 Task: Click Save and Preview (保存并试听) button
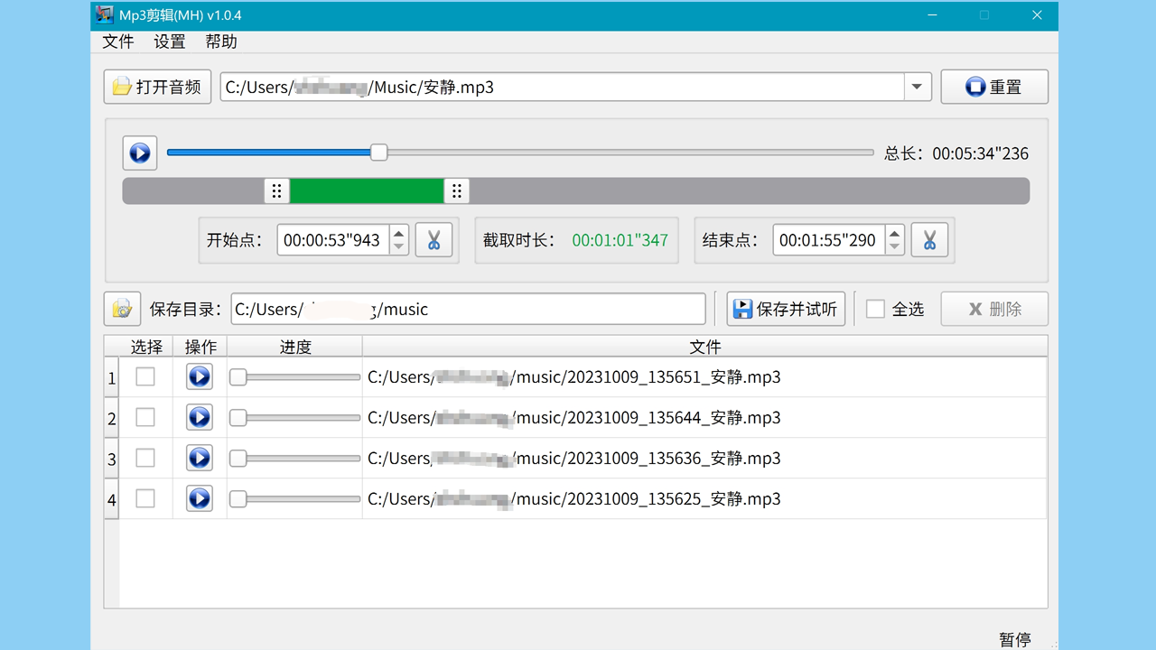786,309
